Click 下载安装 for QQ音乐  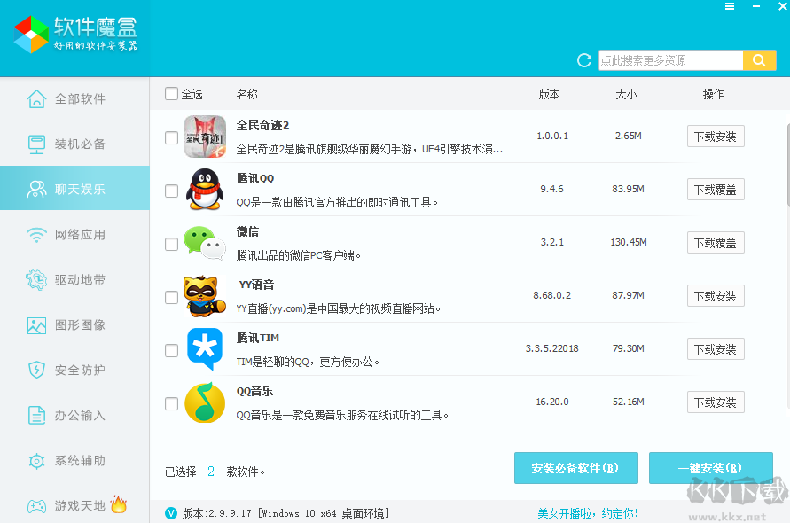coord(716,402)
